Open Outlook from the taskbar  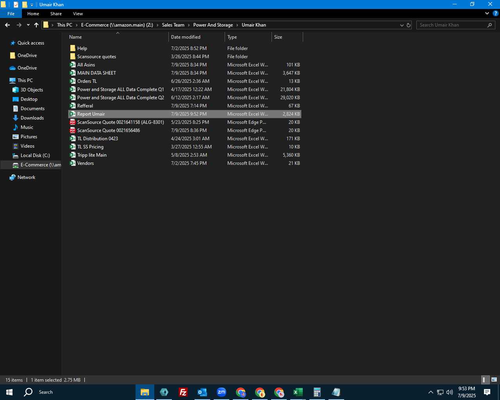202,392
